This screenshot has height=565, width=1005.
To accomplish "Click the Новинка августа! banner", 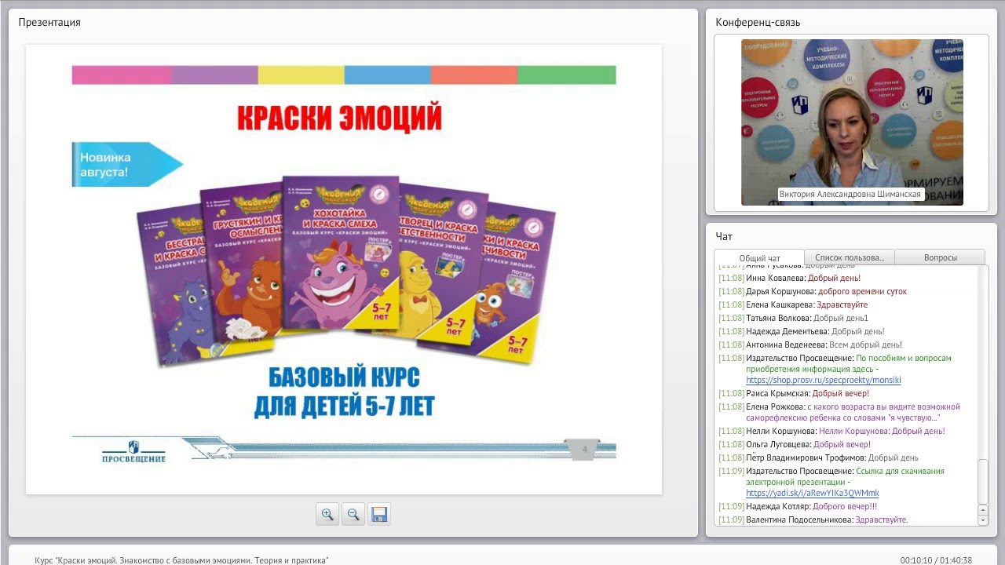I will click(126, 164).
